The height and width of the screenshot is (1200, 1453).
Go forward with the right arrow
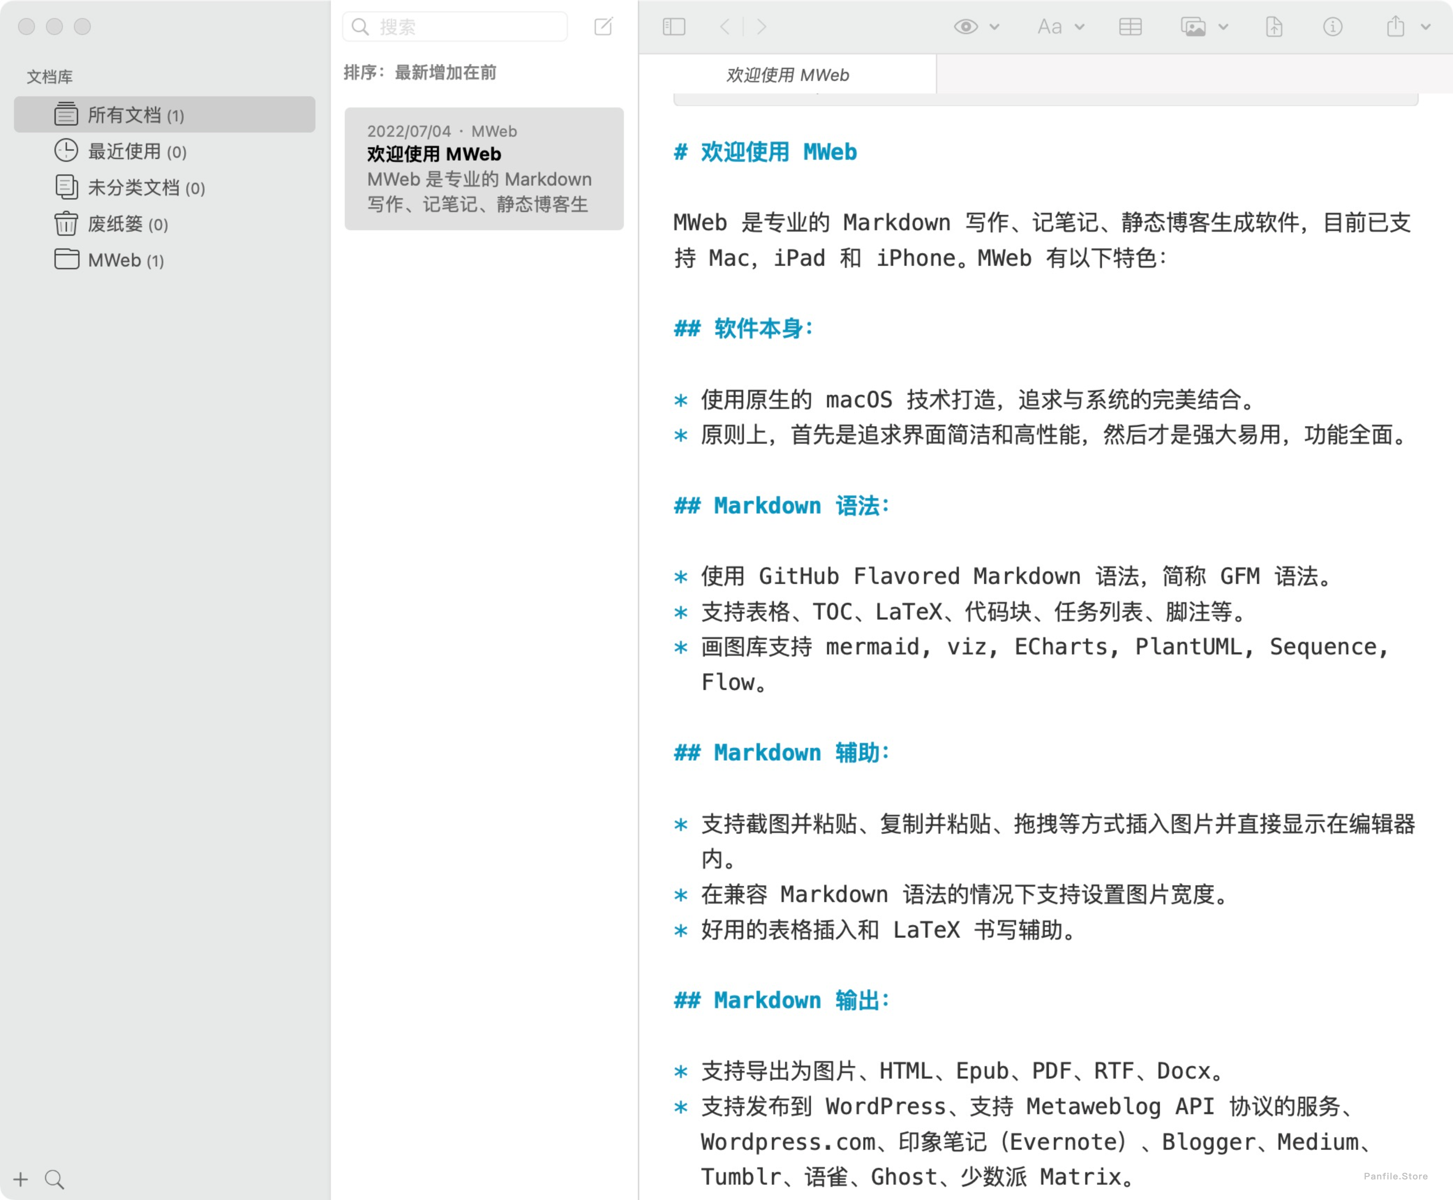tap(761, 27)
